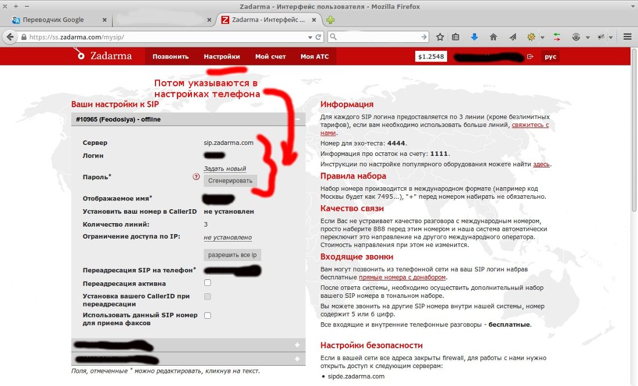Click the Сгенерировать password button

click(230, 181)
